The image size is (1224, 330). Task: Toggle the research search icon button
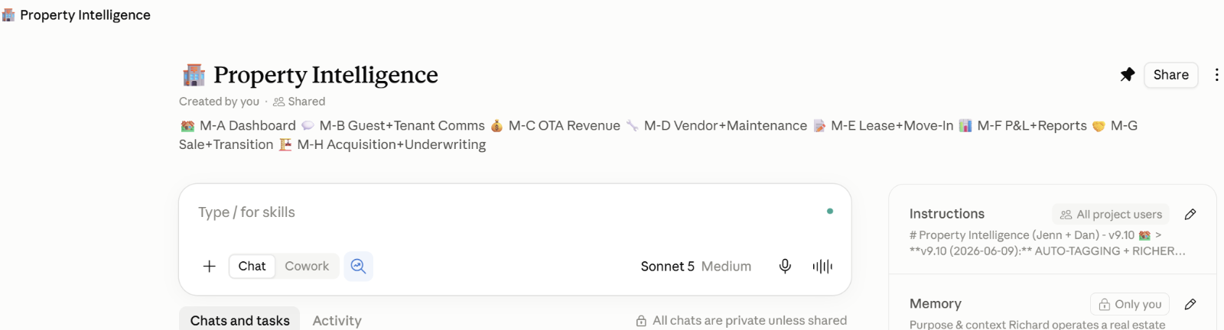pyautogui.click(x=358, y=266)
